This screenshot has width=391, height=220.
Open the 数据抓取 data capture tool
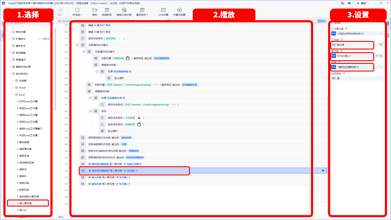click(x=107, y=12)
